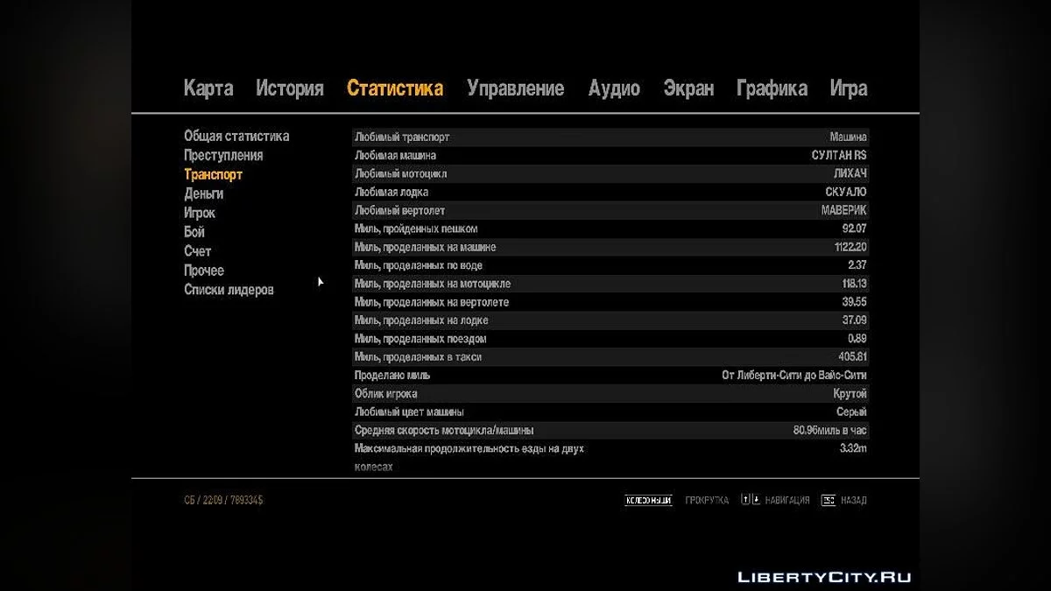Click the mouse wheel scroll key icon
This screenshot has height=591, width=1051.
(x=647, y=500)
